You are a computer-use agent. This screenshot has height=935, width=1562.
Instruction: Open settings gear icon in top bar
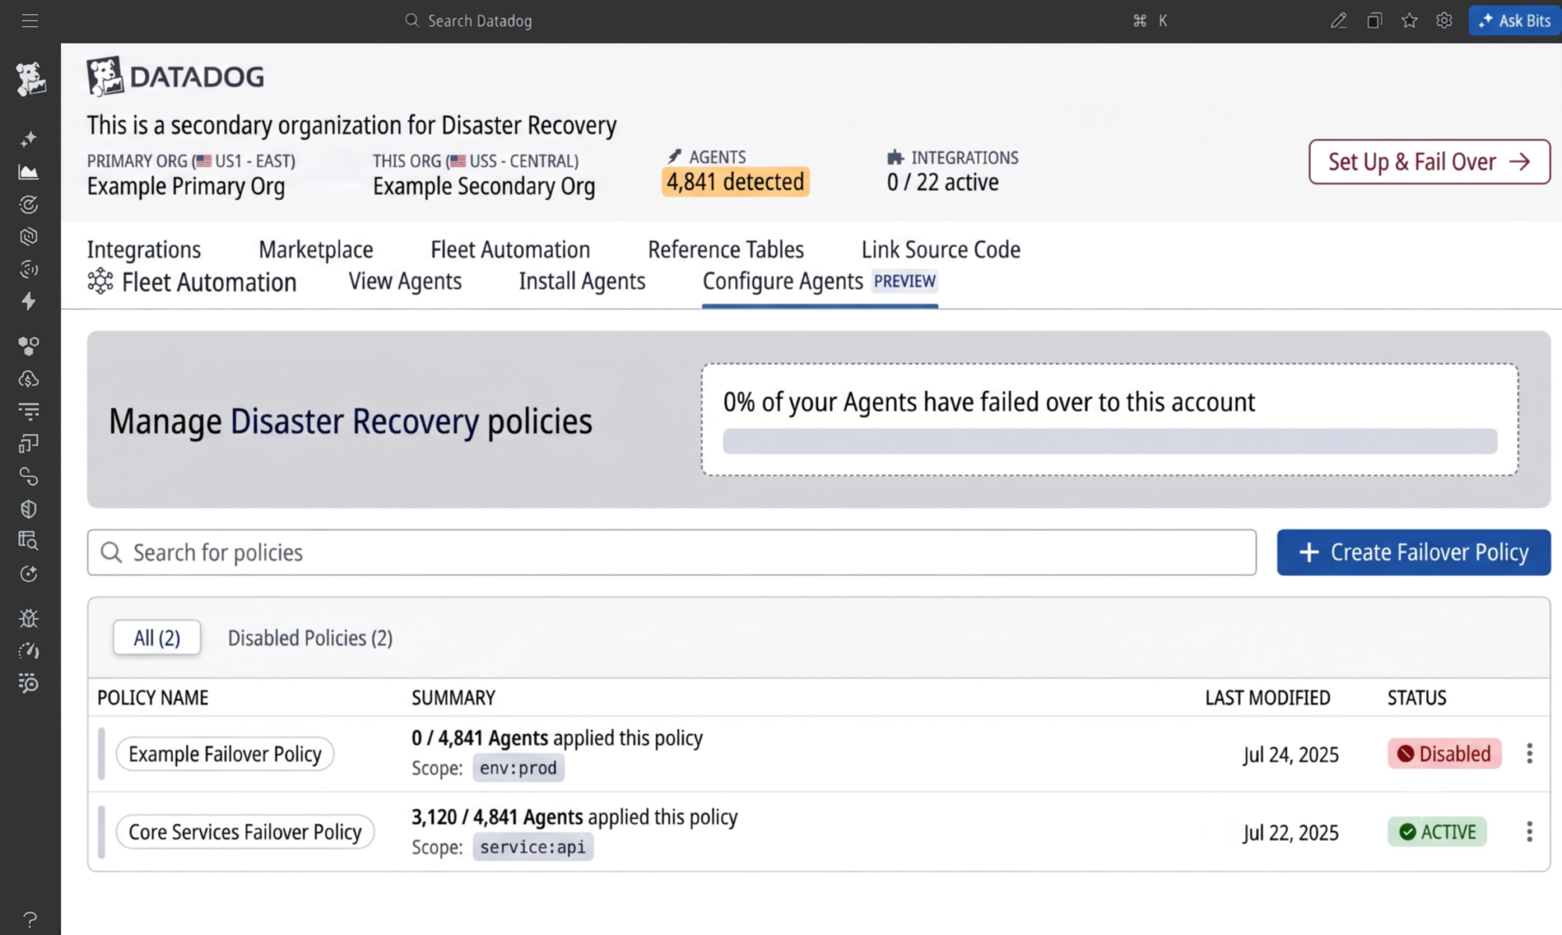(x=1444, y=21)
